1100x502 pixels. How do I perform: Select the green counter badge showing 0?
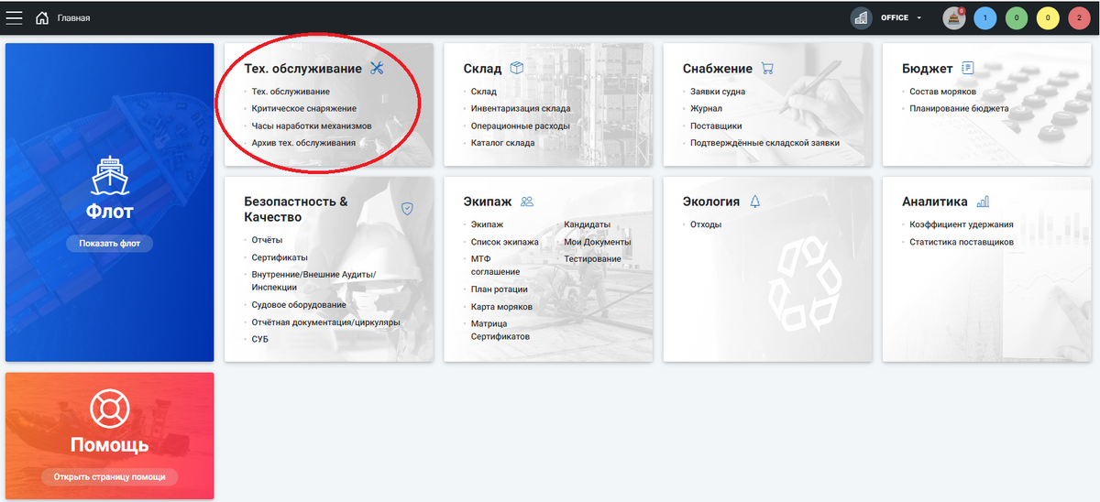point(1017,17)
